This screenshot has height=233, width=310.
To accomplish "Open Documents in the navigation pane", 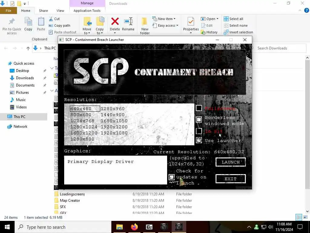I will (25, 85).
